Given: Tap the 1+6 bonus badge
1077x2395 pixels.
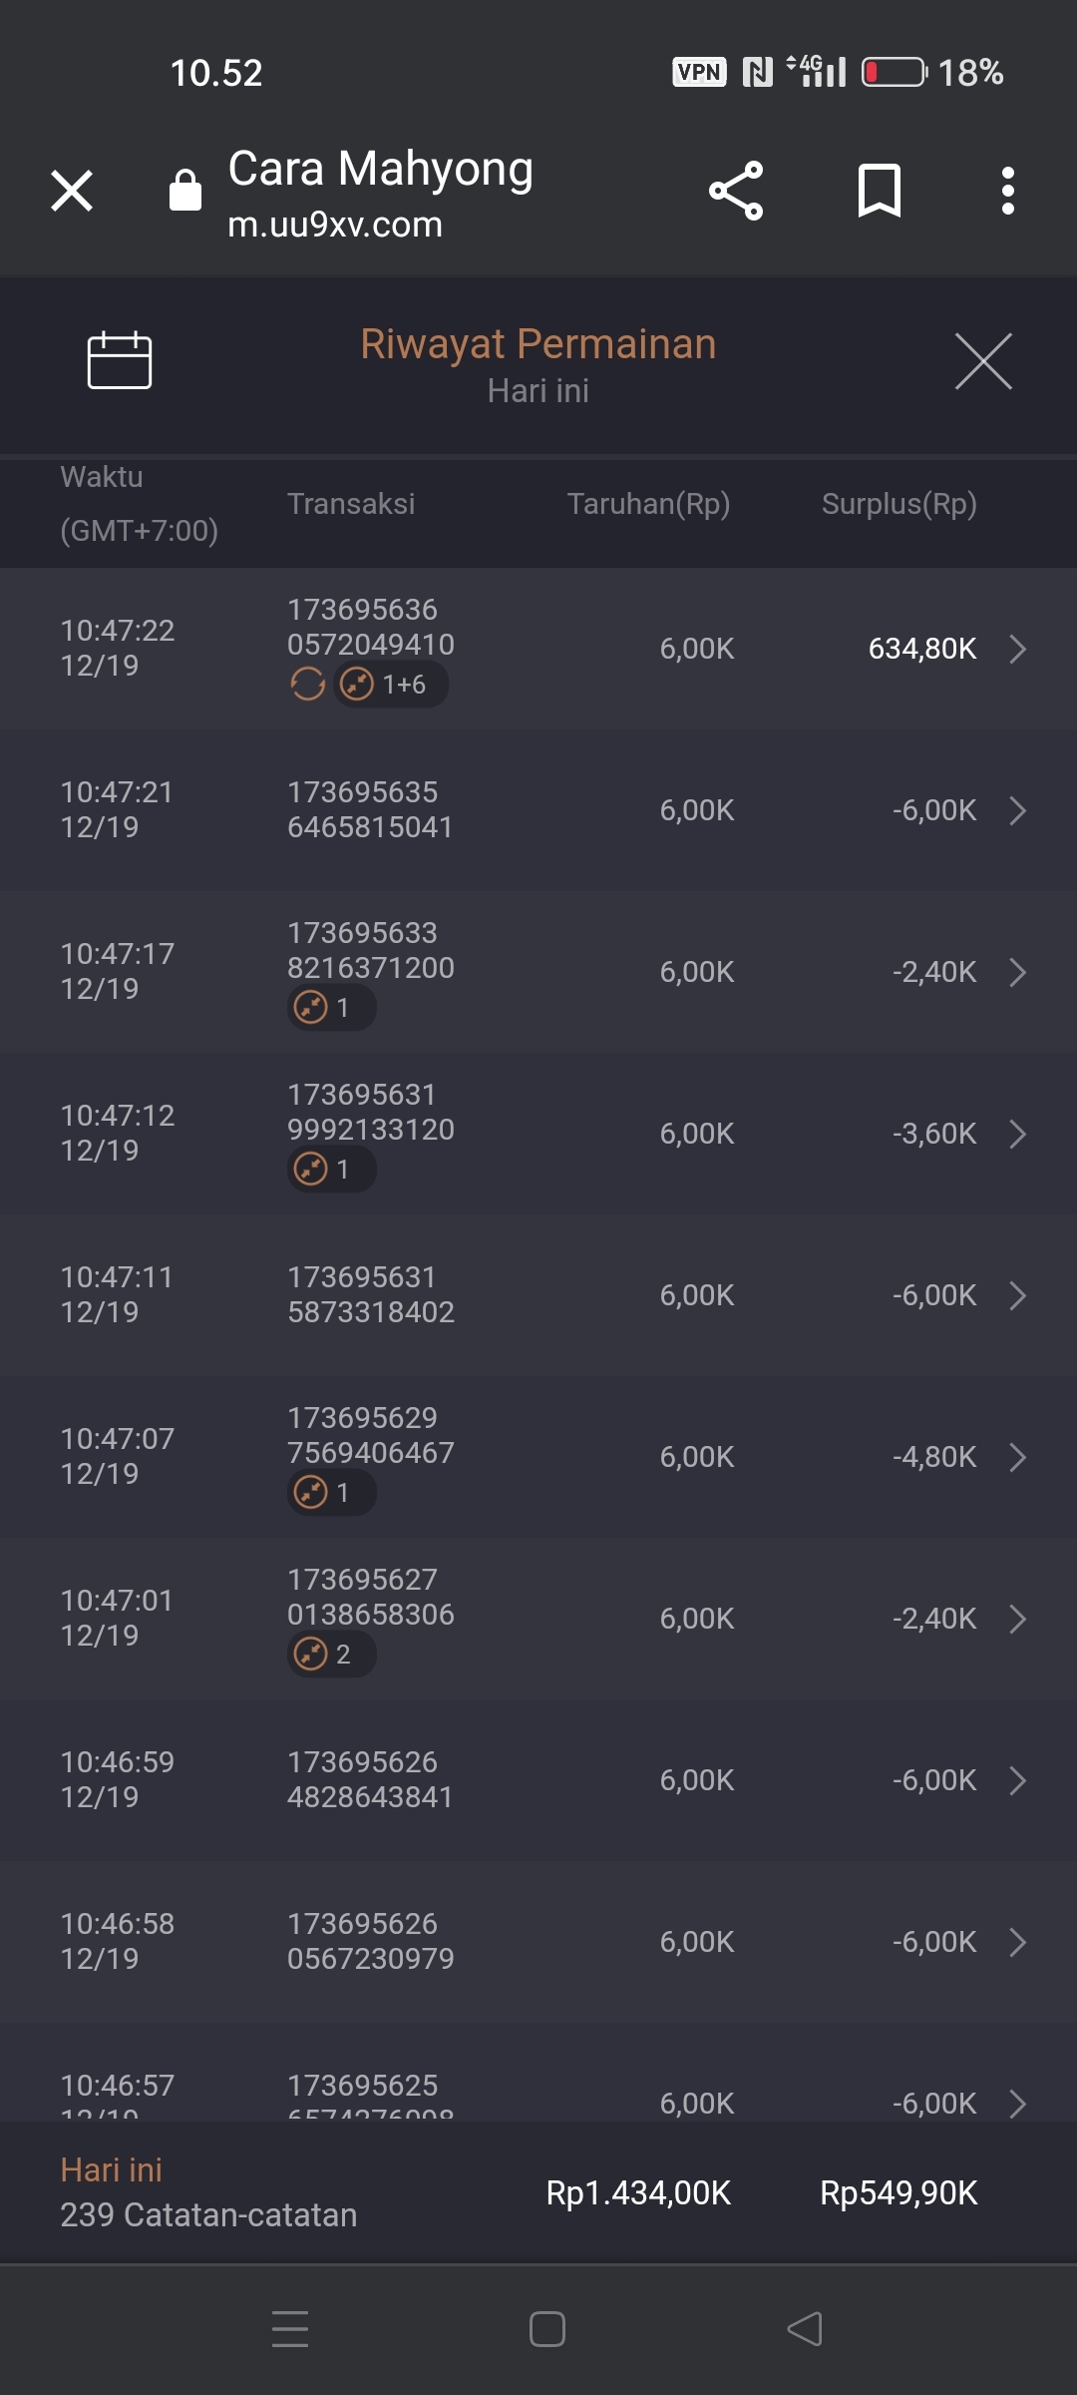Looking at the screenshot, I should [391, 685].
